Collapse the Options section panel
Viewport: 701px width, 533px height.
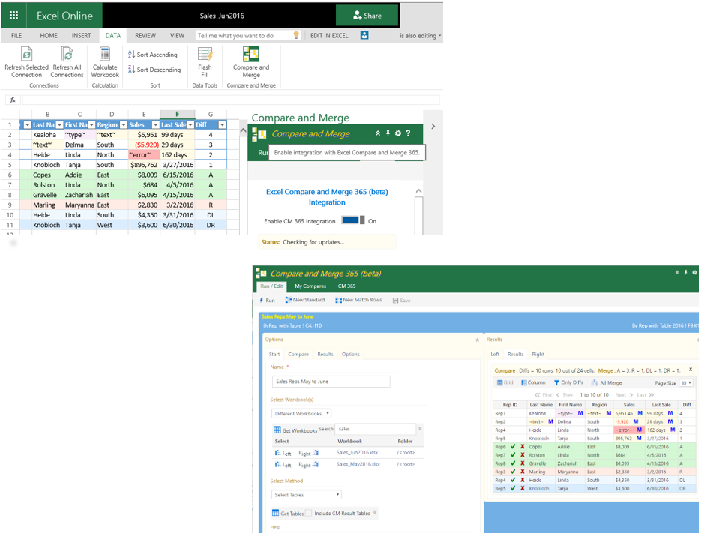[x=477, y=340]
